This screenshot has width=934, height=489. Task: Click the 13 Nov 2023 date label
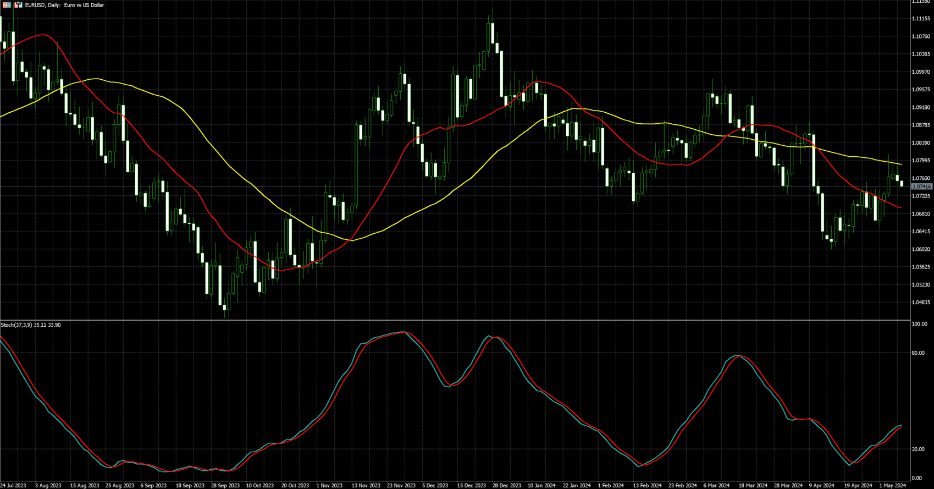point(366,485)
